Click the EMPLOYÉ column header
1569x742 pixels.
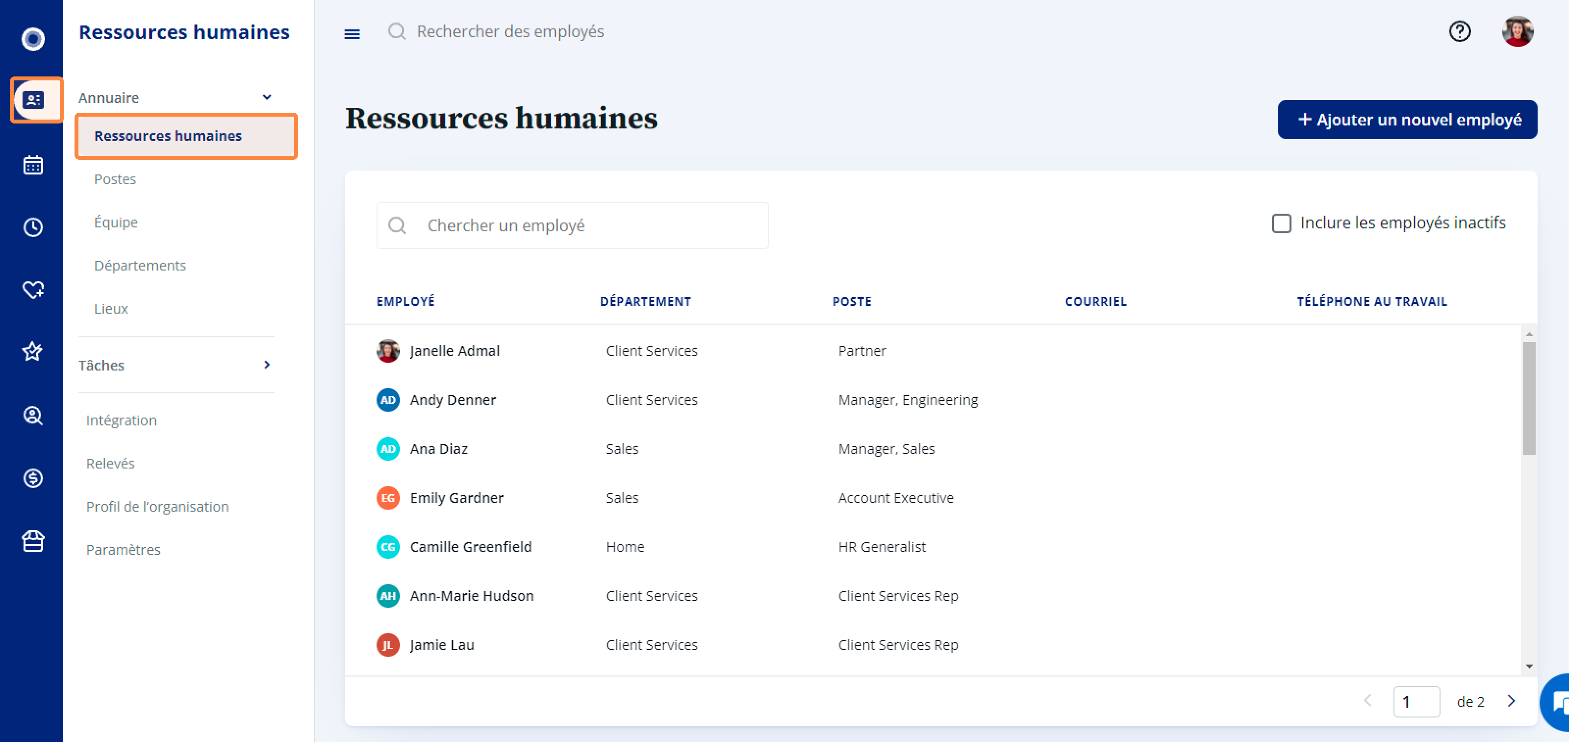coord(405,301)
